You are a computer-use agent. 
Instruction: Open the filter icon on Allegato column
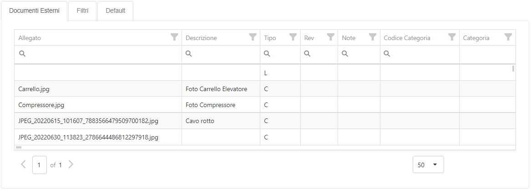(174, 37)
